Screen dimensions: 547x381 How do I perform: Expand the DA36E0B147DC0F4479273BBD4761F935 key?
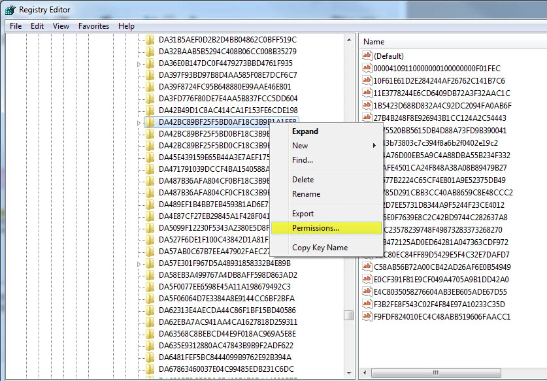coord(139,64)
